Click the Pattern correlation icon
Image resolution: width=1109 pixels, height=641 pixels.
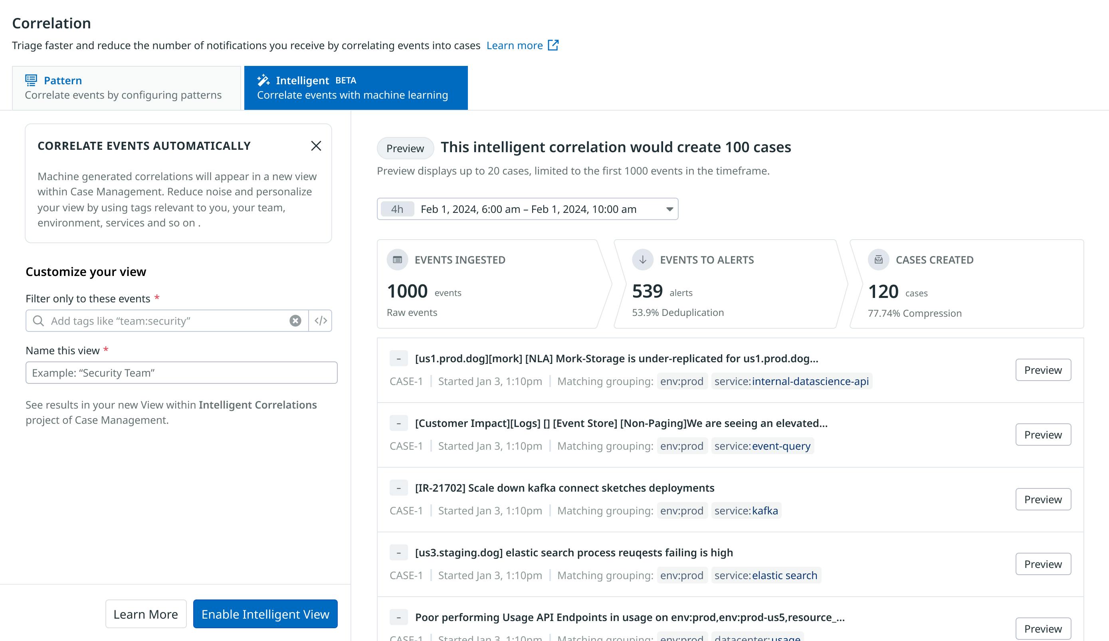point(30,80)
